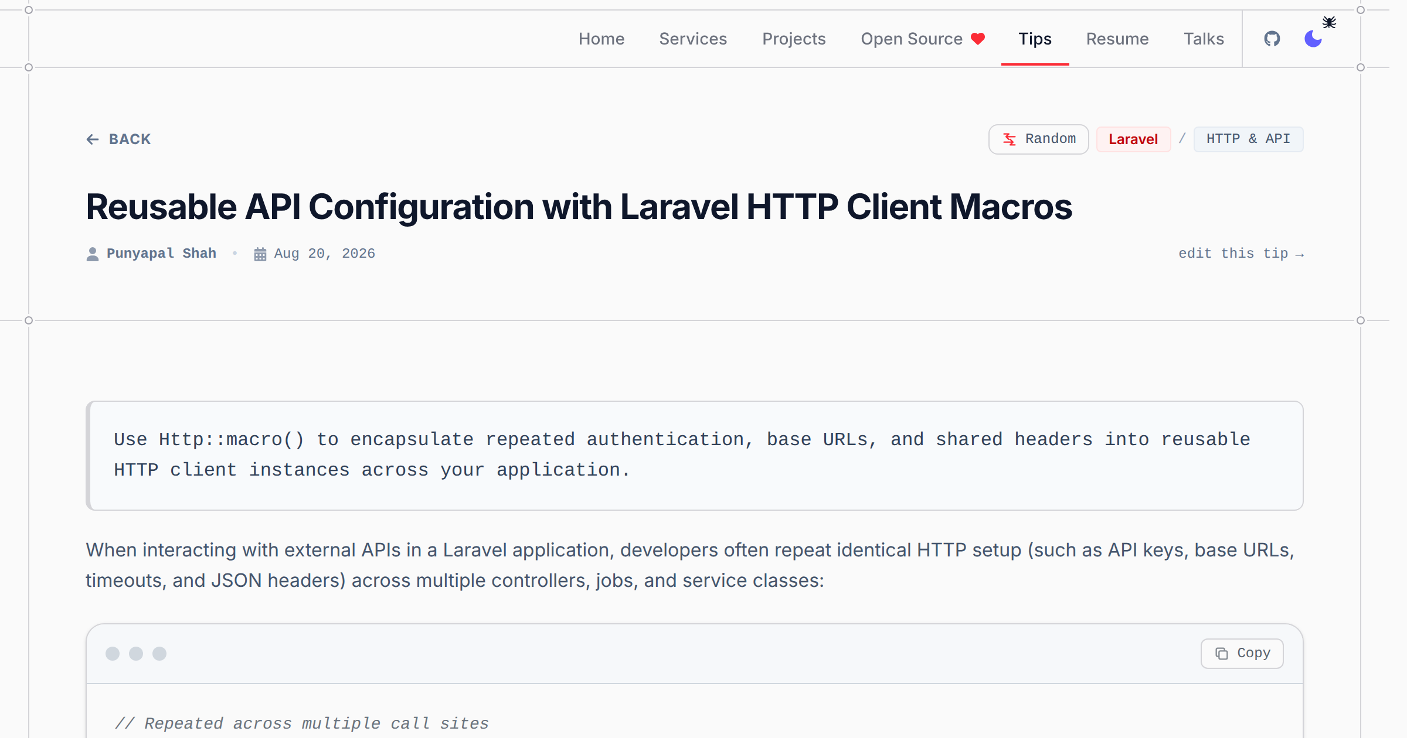Click the spider bug icon
Viewport: 1407px width, 738px height.
(x=1329, y=22)
